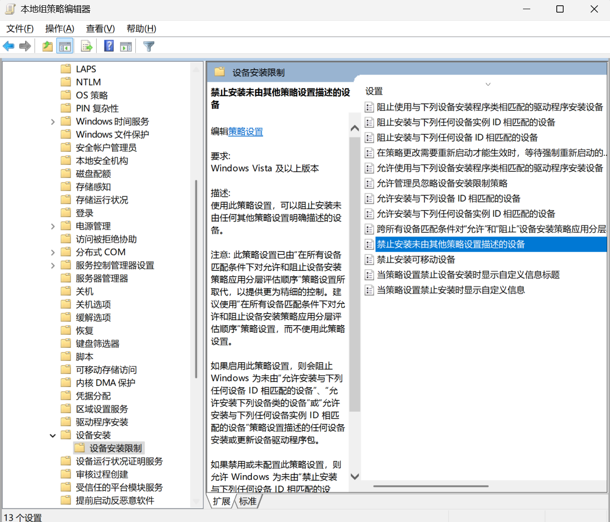Open the 文件(F) menu

click(x=20, y=29)
